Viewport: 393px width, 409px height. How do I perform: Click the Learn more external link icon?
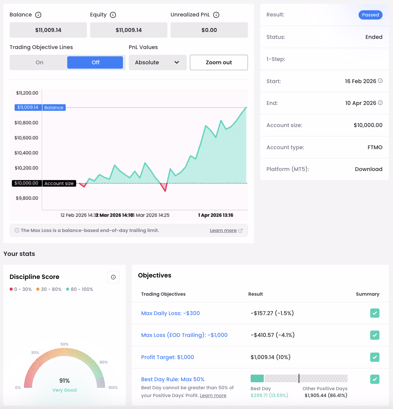click(240, 231)
